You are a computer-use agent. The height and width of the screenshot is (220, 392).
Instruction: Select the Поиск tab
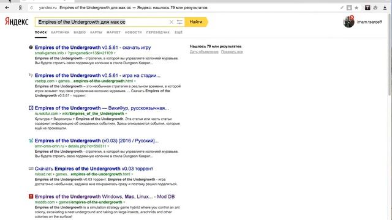(41, 32)
